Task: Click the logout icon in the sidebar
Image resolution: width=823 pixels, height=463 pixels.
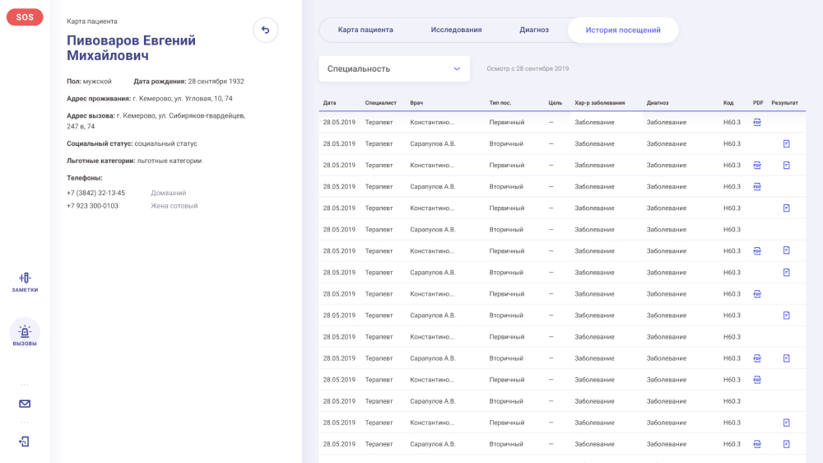Action: pyautogui.click(x=25, y=442)
